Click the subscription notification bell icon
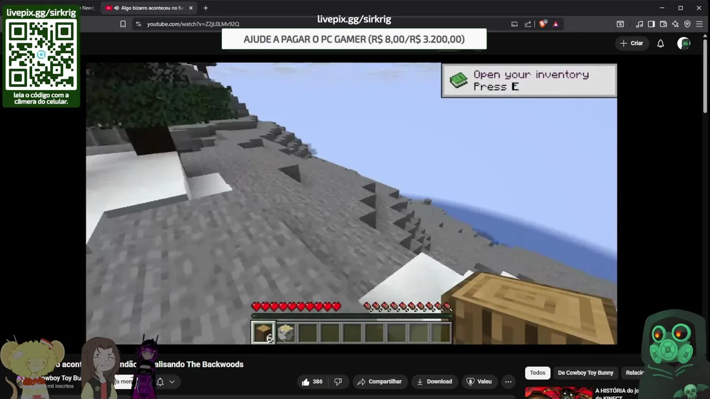 click(160, 381)
